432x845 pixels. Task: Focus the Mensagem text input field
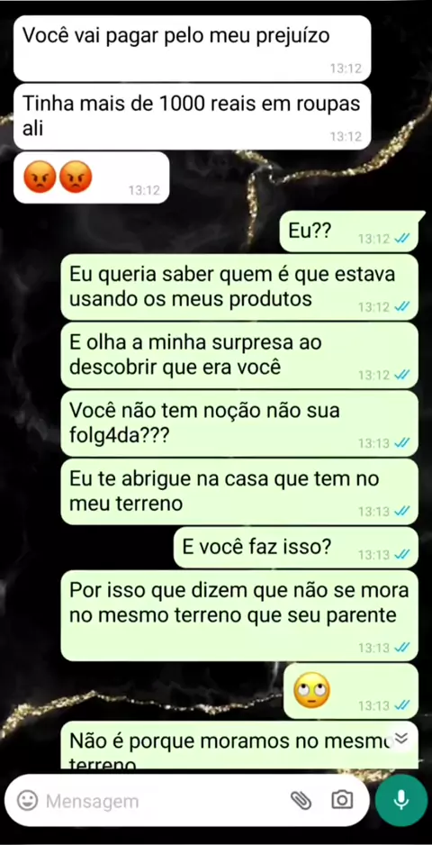point(162,802)
